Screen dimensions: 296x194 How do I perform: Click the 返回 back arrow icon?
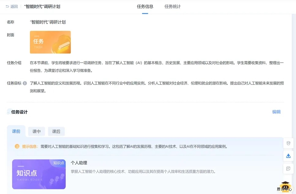[7, 7]
